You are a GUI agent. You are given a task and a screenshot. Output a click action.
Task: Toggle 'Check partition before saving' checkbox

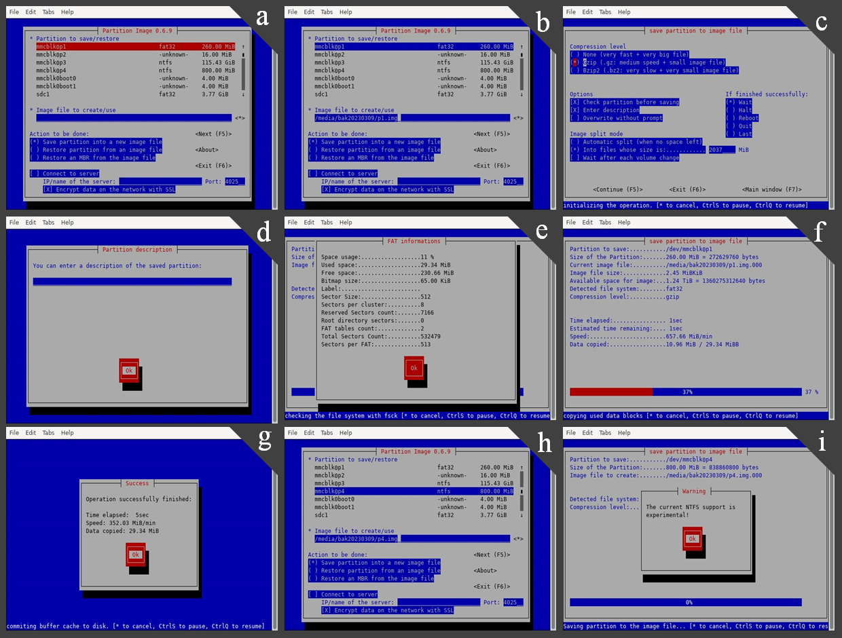(x=574, y=102)
